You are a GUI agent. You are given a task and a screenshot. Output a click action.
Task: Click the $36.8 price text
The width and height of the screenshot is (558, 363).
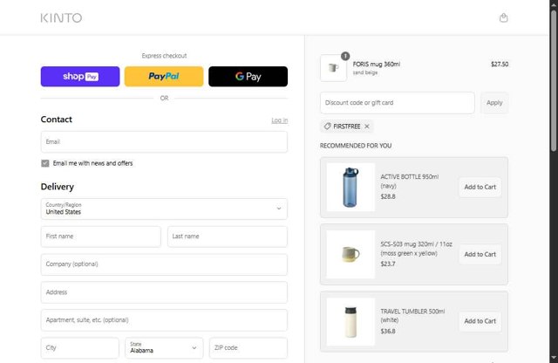388,331
